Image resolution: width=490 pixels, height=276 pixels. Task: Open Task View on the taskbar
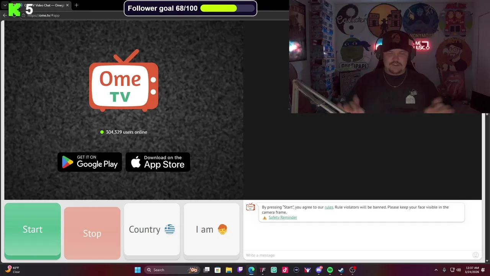coord(207,270)
